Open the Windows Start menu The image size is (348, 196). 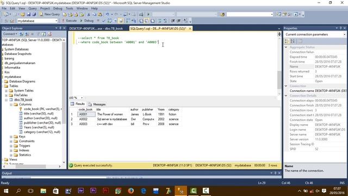tap(6, 191)
